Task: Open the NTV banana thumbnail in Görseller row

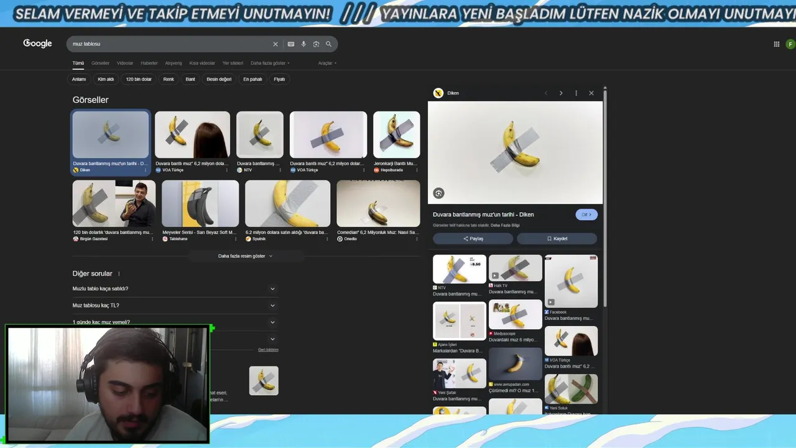Action: pyautogui.click(x=260, y=135)
